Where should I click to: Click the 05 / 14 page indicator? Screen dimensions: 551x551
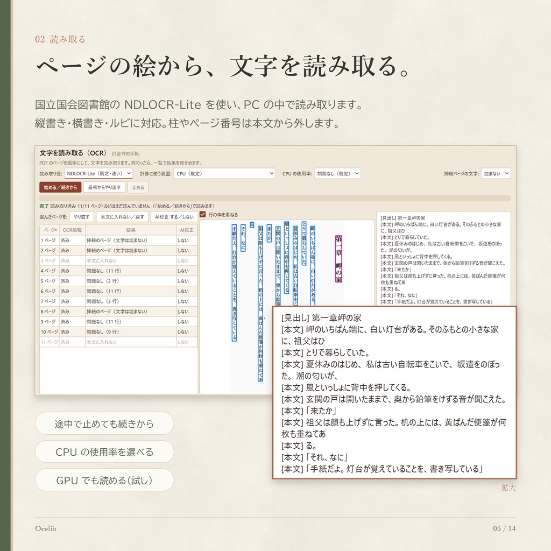pyautogui.click(x=504, y=528)
